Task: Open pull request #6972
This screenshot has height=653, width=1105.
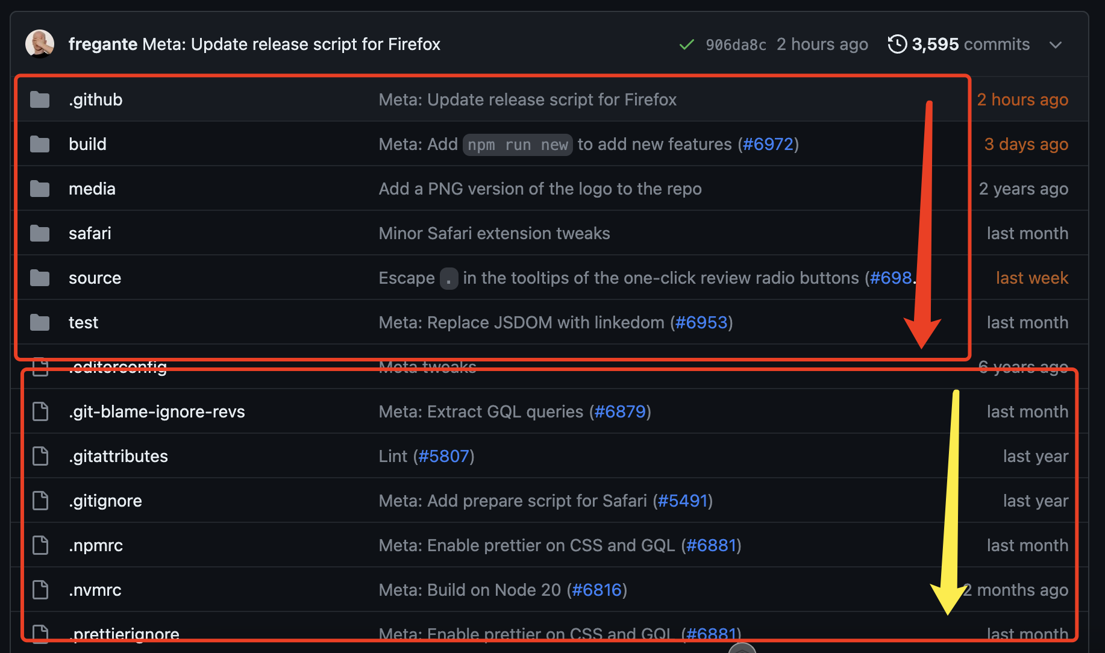Action: (x=768, y=144)
